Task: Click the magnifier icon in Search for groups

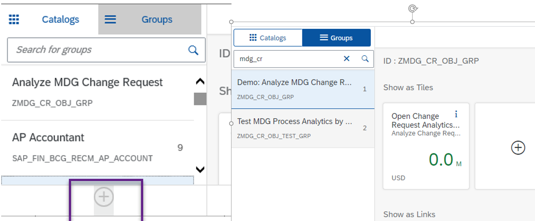Action: pyautogui.click(x=193, y=50)
